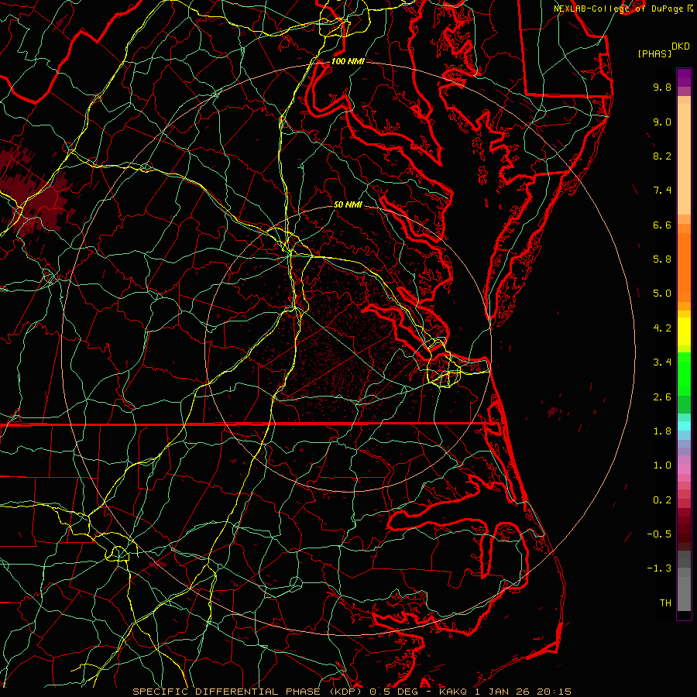The image size is (697, 697).
Task: Click the 8.2 legend value
Action: (x=662, y=156)
